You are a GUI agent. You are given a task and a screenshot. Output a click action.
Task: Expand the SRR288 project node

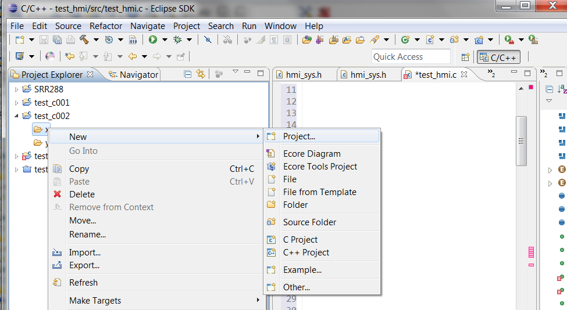pyautogui.click(x=16, y=89)
